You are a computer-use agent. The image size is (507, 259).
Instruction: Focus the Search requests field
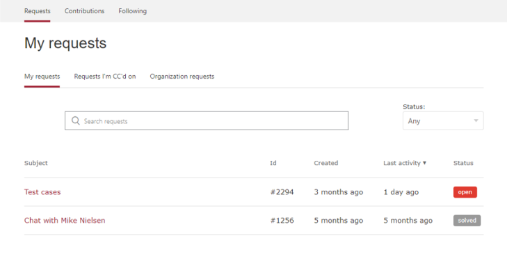[207, 120]
